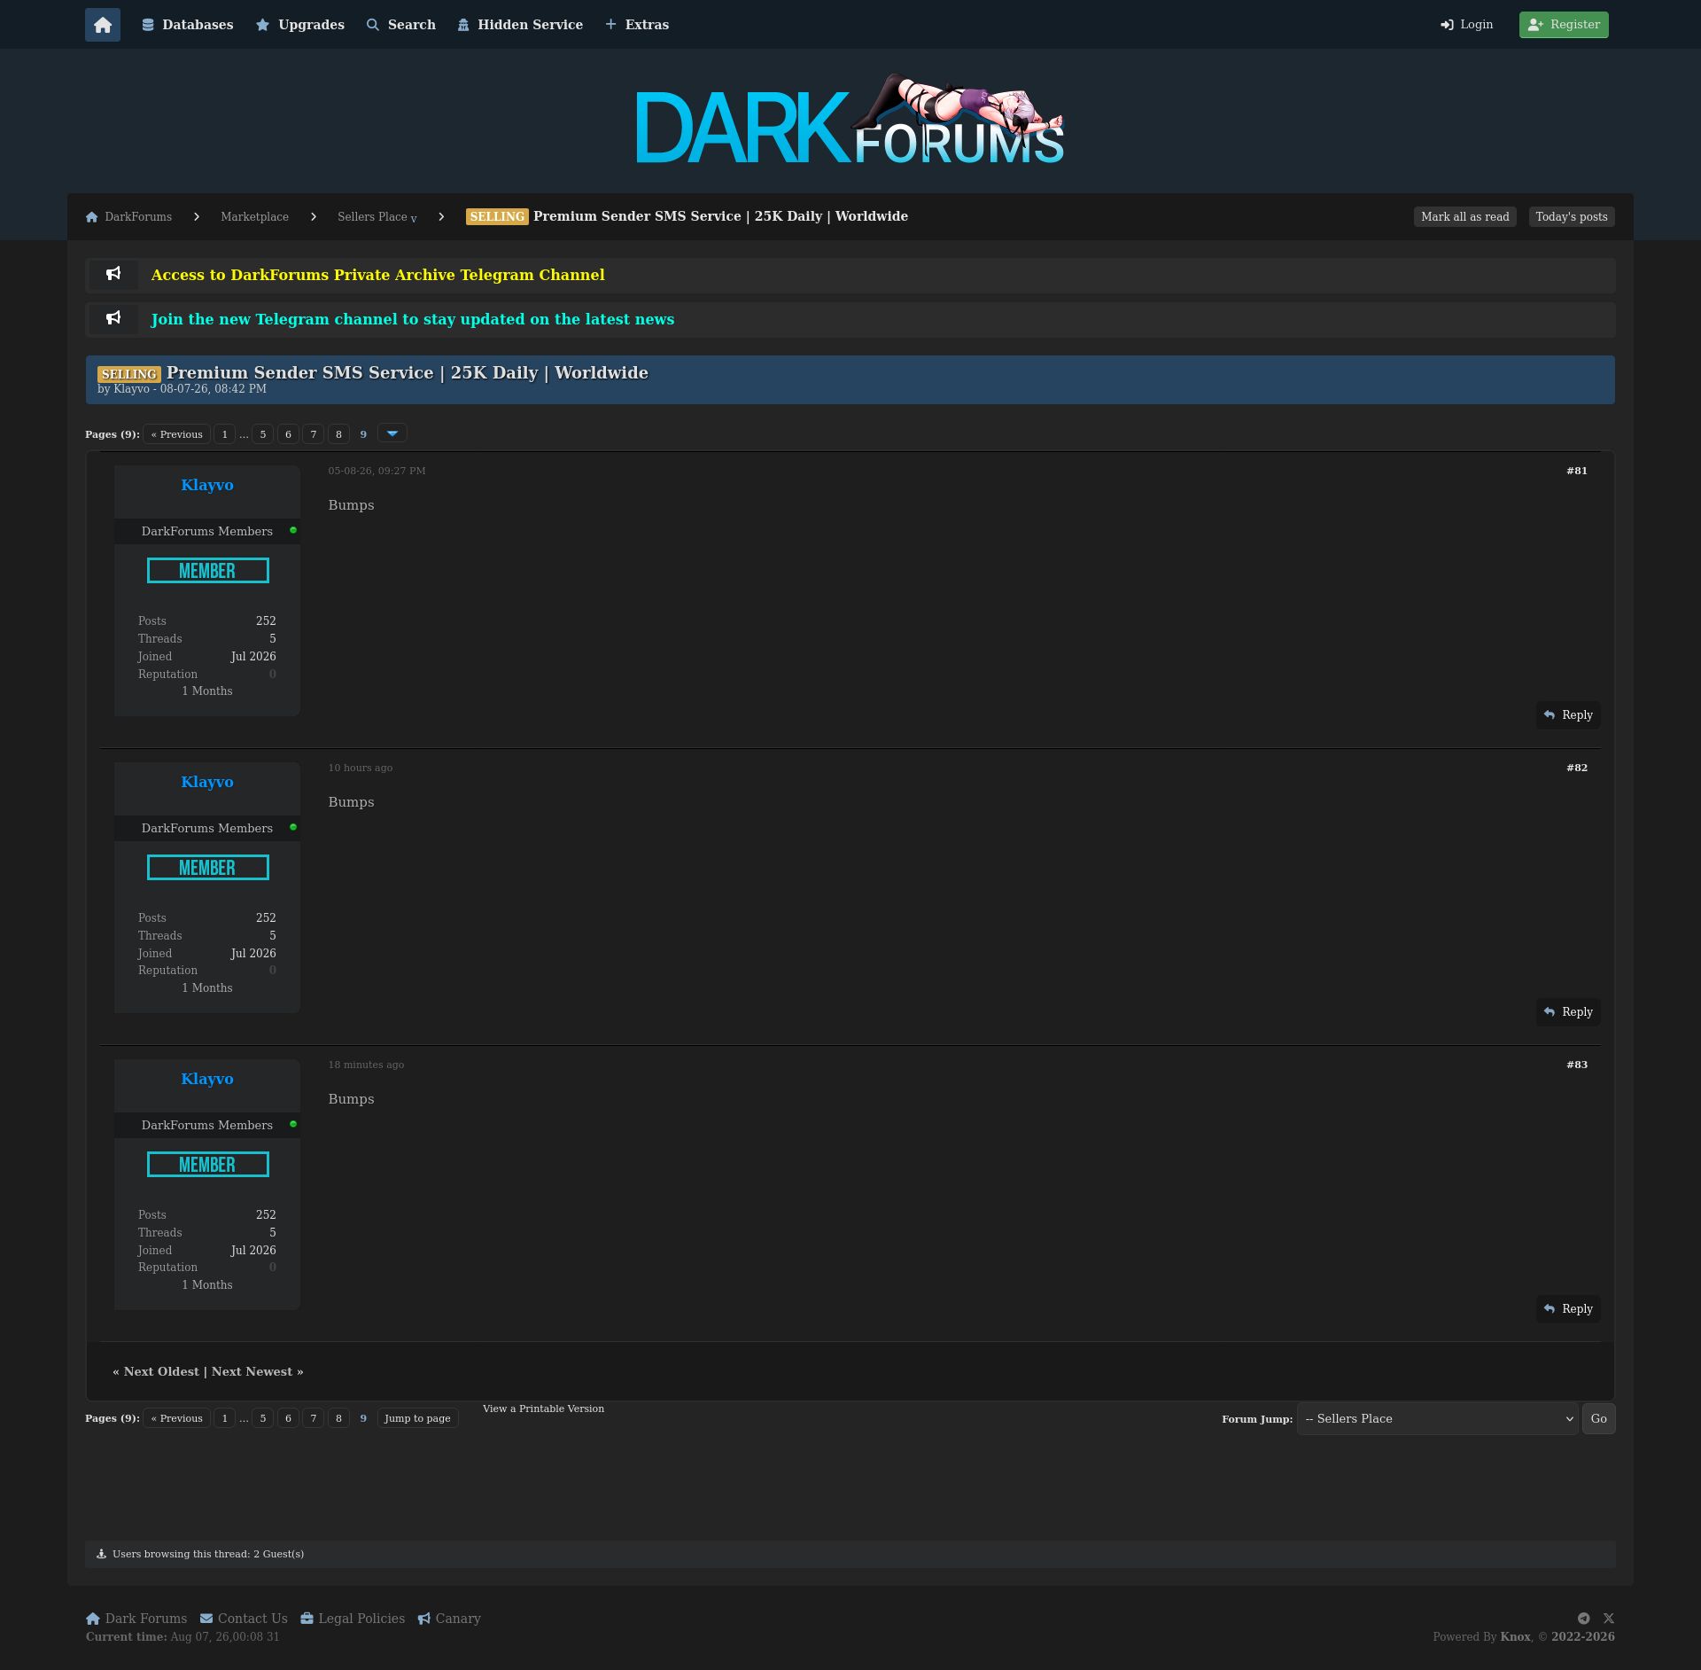This screenshot has height=1670, width=1701.
Task: Click the reply arrow icon on post #82
Action: click(x=1550, y=1012)
